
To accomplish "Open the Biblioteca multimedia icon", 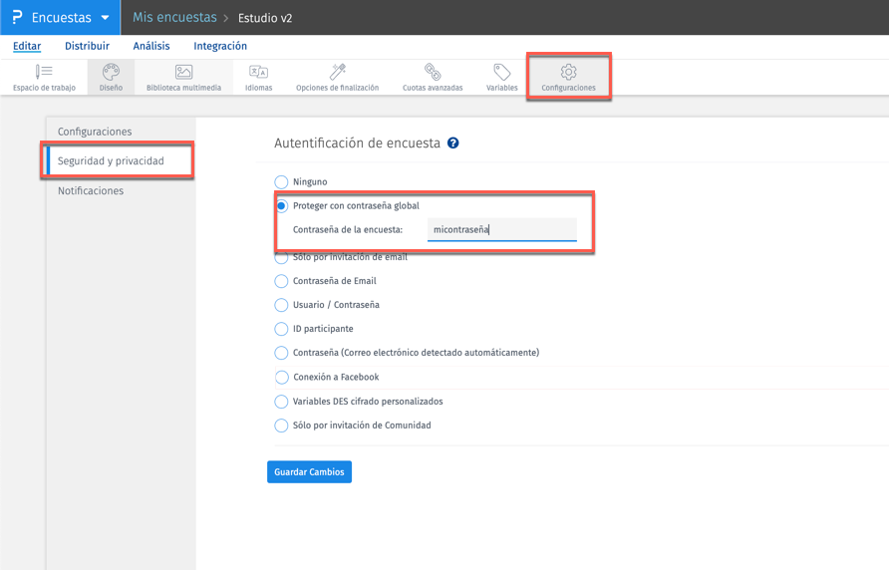I will point(183,72).
